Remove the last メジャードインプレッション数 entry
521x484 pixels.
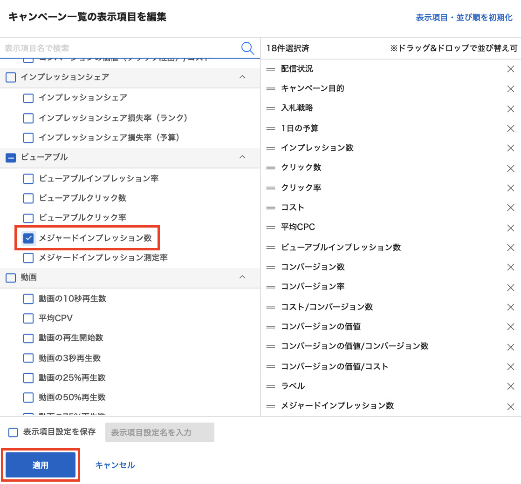tap(510, 406)
